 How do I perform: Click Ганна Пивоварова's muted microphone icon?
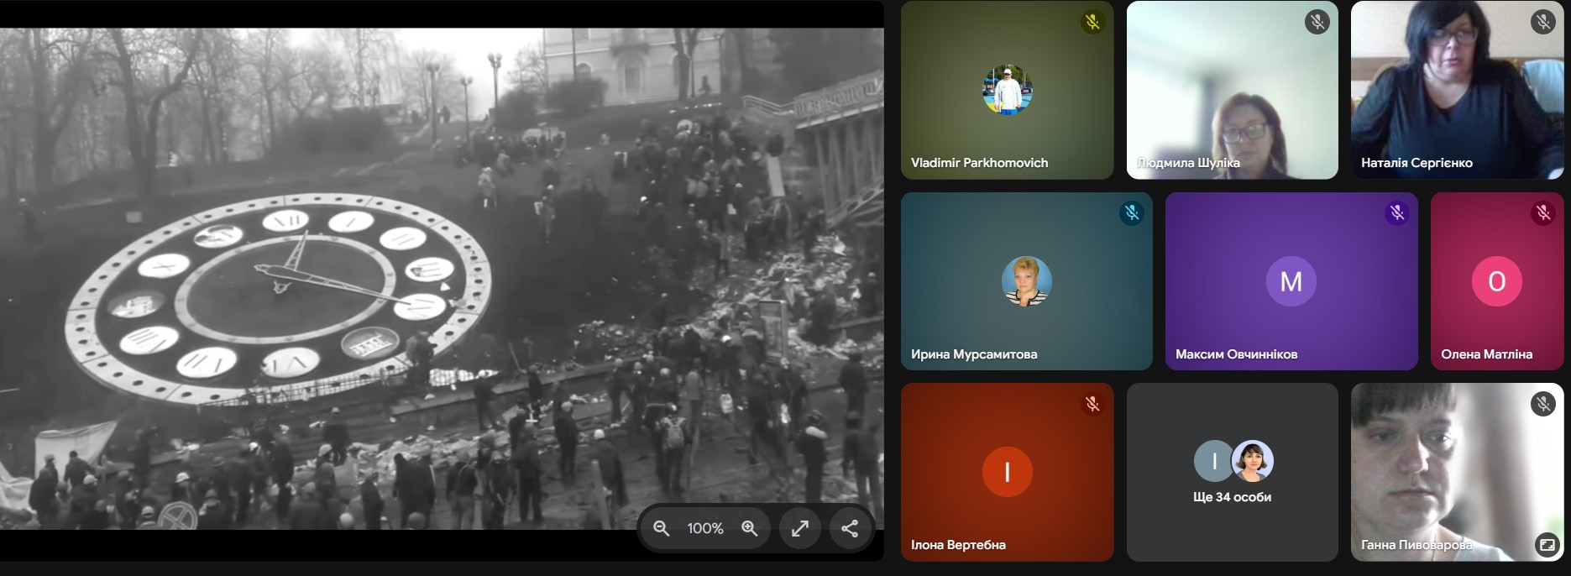[1542, 405]
